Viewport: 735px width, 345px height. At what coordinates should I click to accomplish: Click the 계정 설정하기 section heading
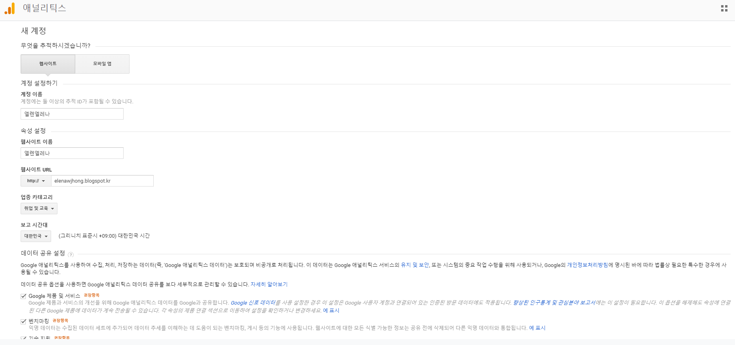(x=39, y=83)
